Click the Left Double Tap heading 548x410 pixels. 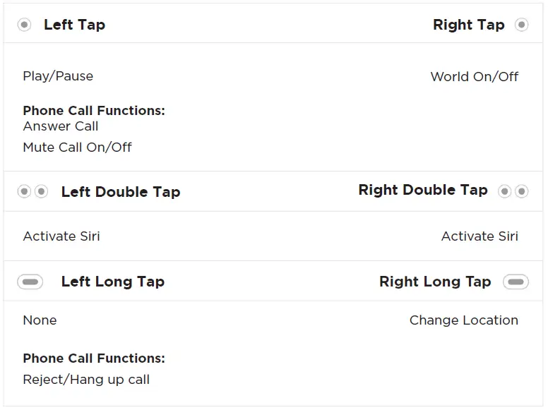point(121,192)
